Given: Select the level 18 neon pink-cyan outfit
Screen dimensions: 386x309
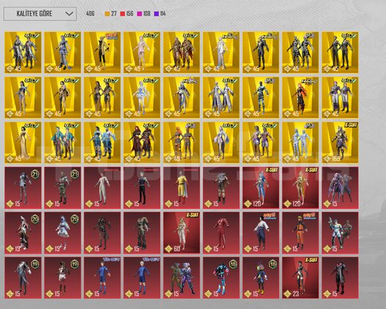Looking at the screenshot, I should coord(221,278).
